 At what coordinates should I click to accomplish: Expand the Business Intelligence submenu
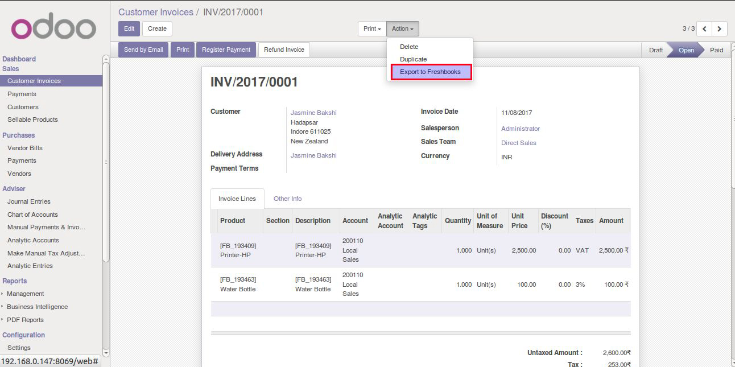coord(37,307)
